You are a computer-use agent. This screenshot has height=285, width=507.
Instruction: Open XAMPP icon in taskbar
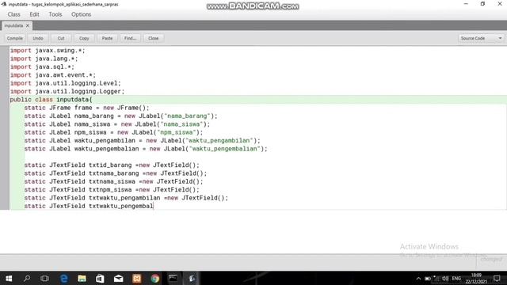137,278
